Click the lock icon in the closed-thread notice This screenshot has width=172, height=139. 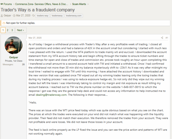click(x=4, y=23)
